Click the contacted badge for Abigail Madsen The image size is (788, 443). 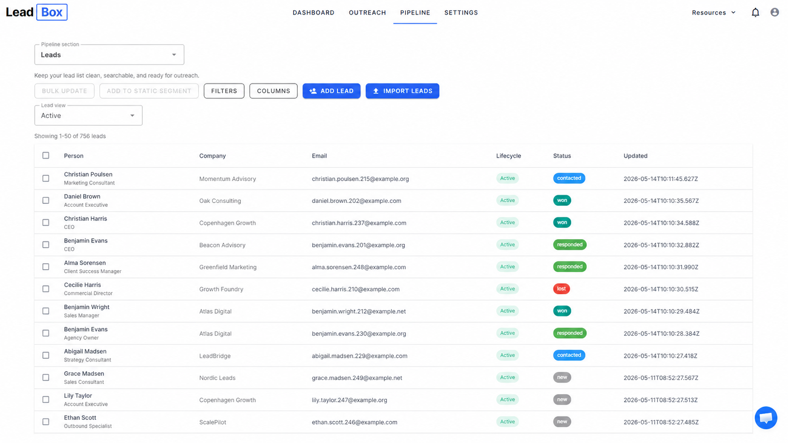tap(569, 355)
